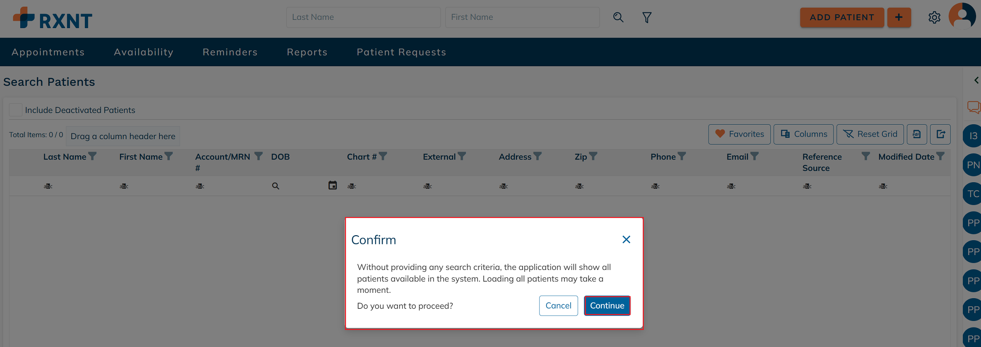
Task: Open the DOB calendar picker icon
Action: click(x=333, y=186)
